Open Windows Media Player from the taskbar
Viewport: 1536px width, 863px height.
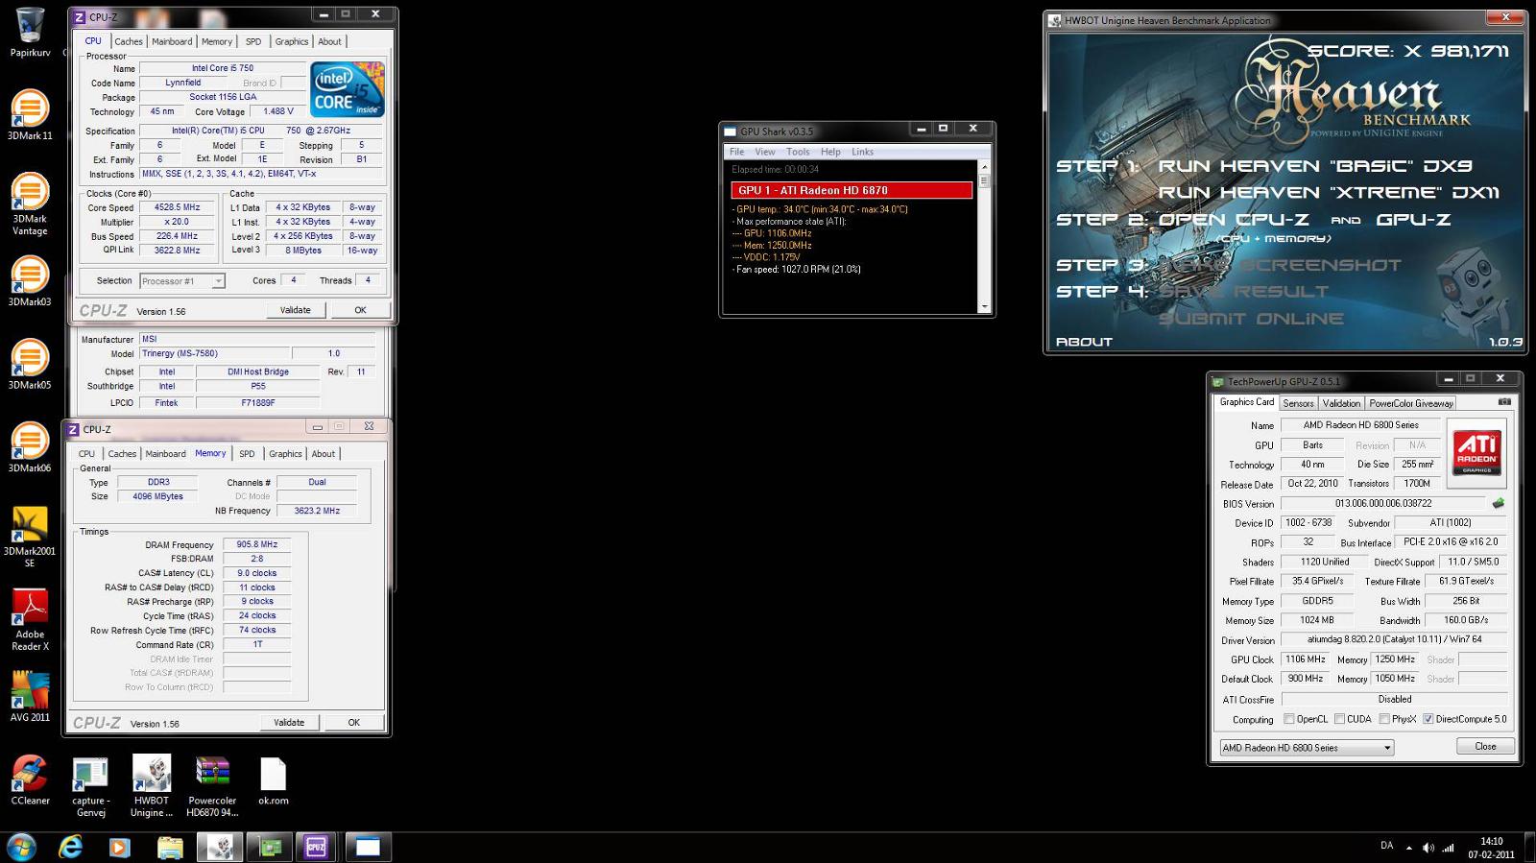(119, 847)
